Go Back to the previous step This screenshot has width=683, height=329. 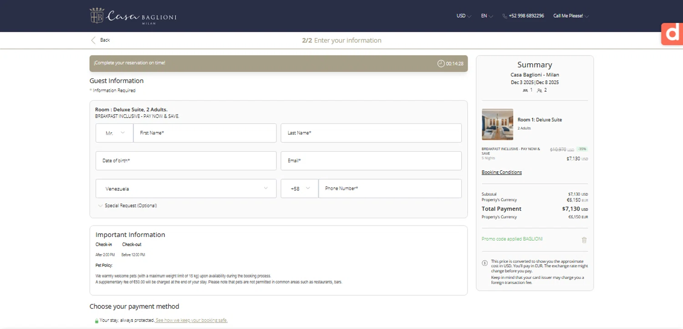point(100,40)
